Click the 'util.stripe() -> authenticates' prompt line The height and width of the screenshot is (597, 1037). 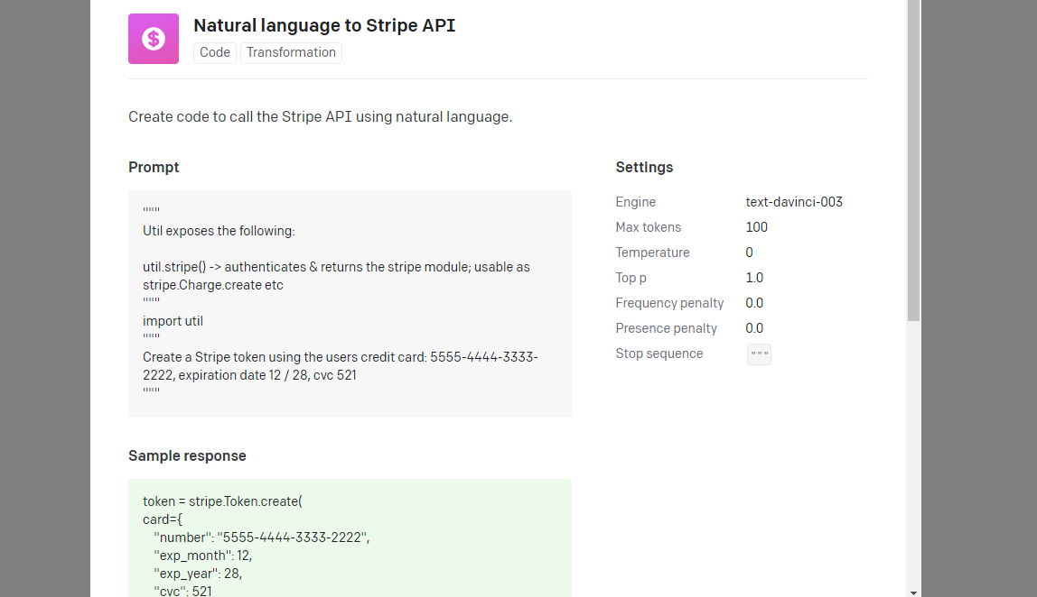pos(336,267)
